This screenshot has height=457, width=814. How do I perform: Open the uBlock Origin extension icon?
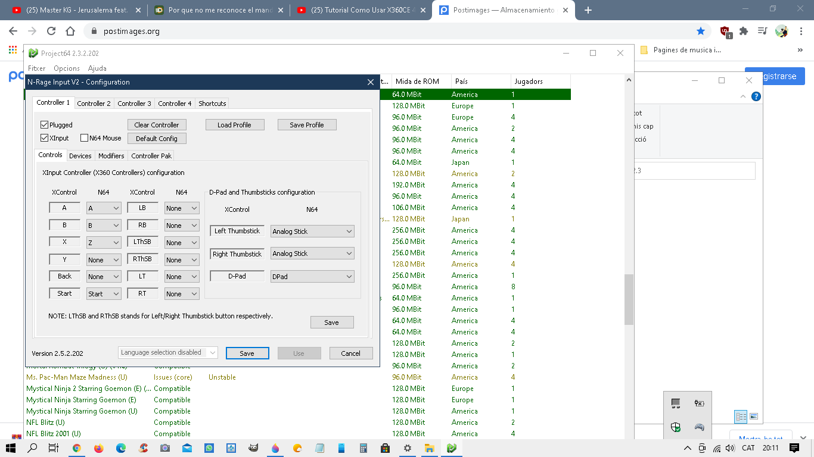(x=725, y=32)
